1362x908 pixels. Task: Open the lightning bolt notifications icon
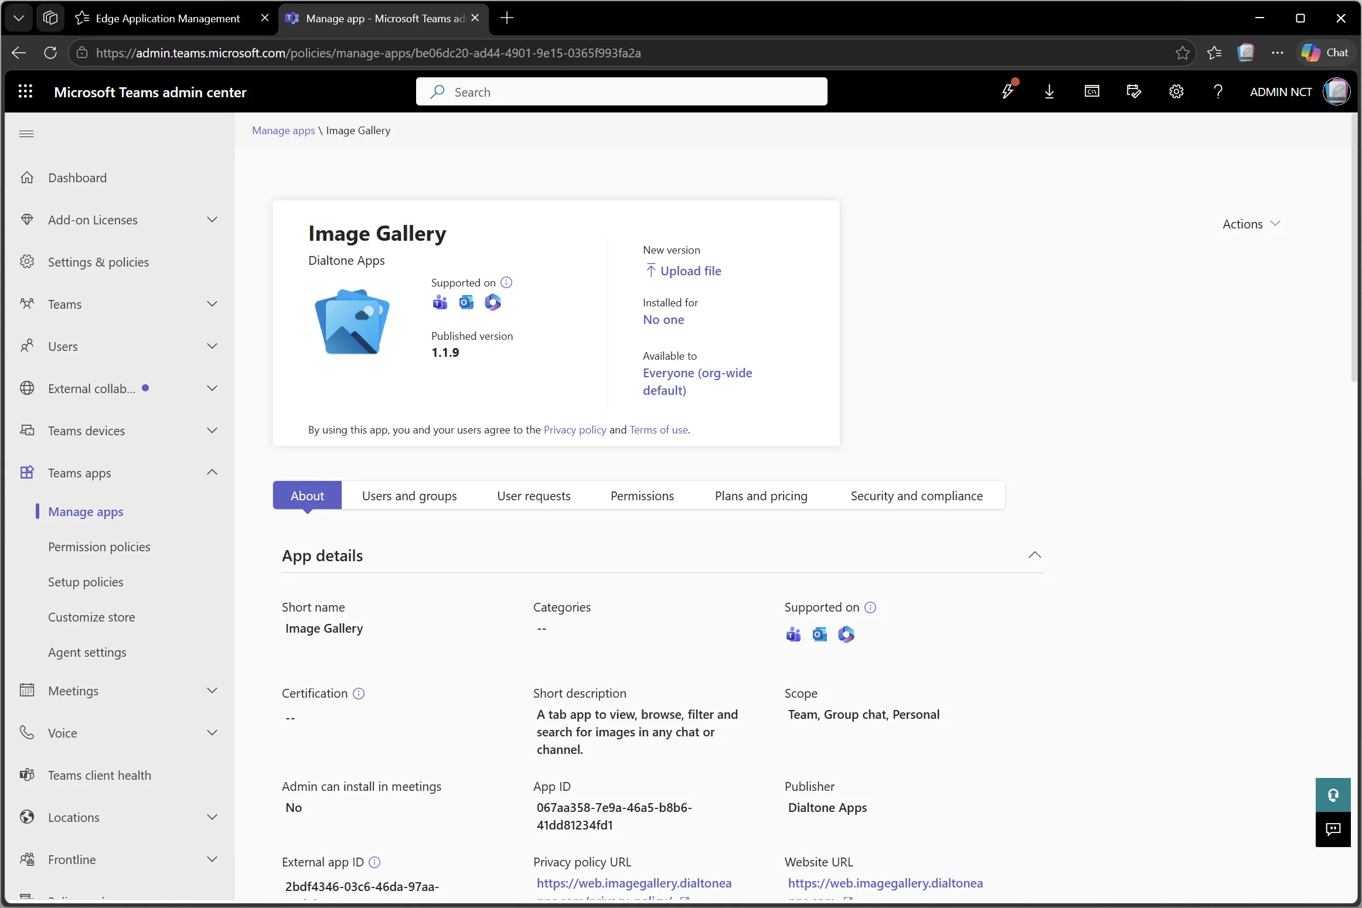[1007, 91]
